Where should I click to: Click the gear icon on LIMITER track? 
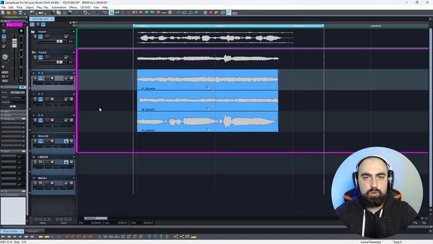coord(72,162)
